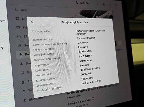Open the Service wrench icon
This screenshot has height=107, width=144.
(x=20, y=45)
